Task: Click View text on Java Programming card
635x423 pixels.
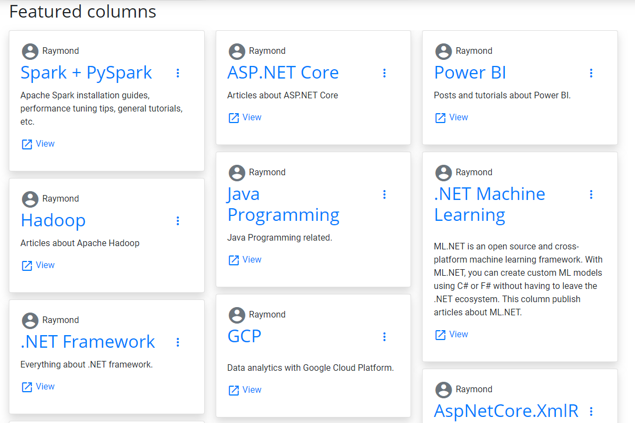Action: click(252, 260)
